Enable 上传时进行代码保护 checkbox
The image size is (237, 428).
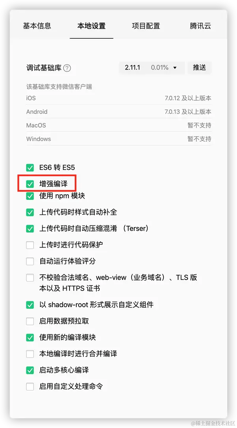click(x=30, y=245)
